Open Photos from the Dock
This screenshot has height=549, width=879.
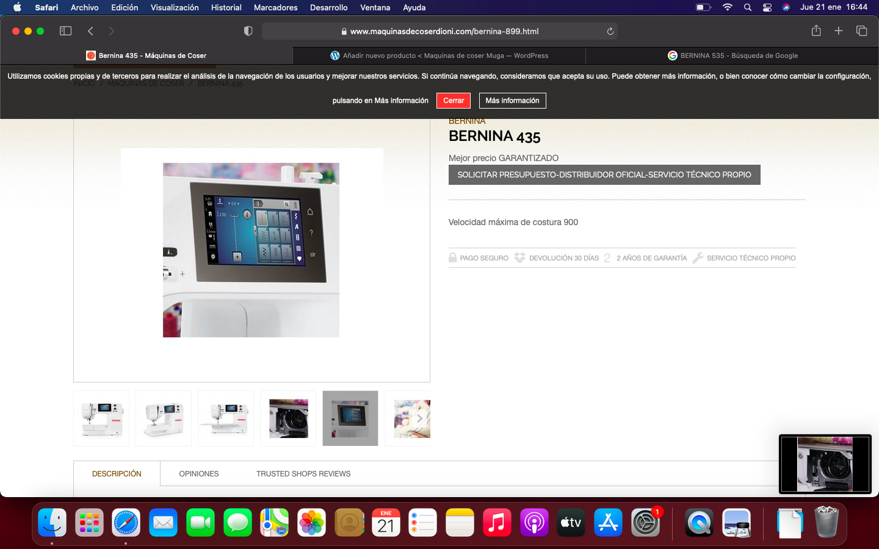click(x=312, y=523)
